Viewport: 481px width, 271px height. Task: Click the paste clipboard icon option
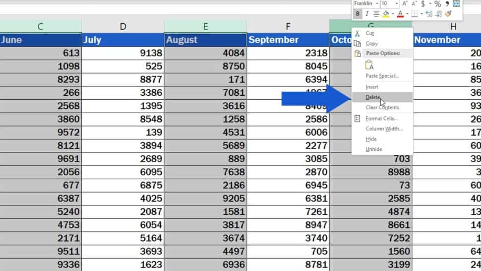pyautogui.click(x=369, y=65)
